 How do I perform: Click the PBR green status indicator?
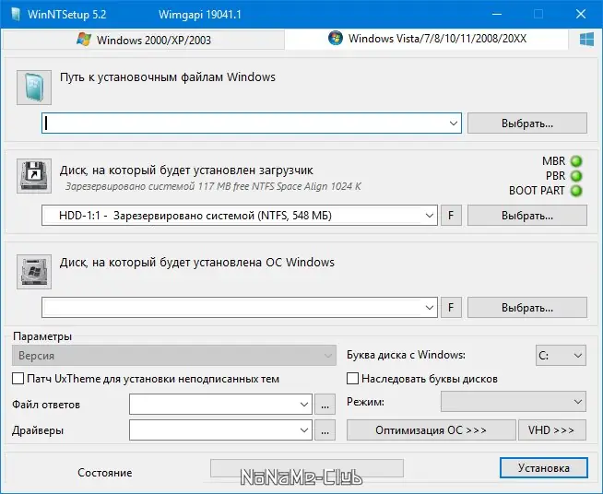click(576, 176)
